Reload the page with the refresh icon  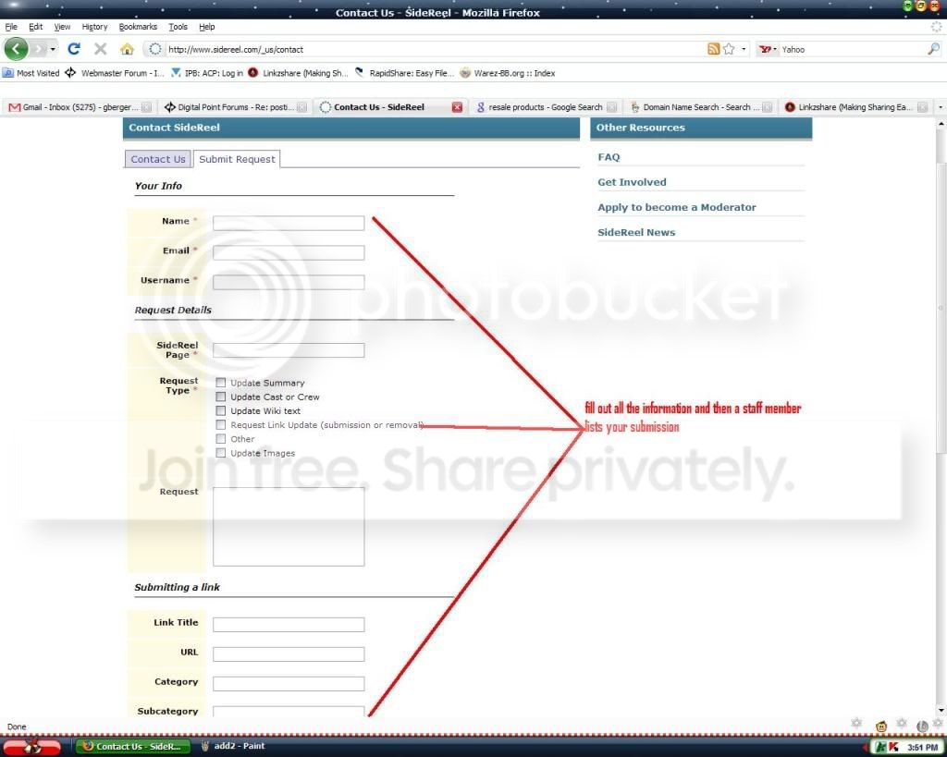tap(74, 49)
